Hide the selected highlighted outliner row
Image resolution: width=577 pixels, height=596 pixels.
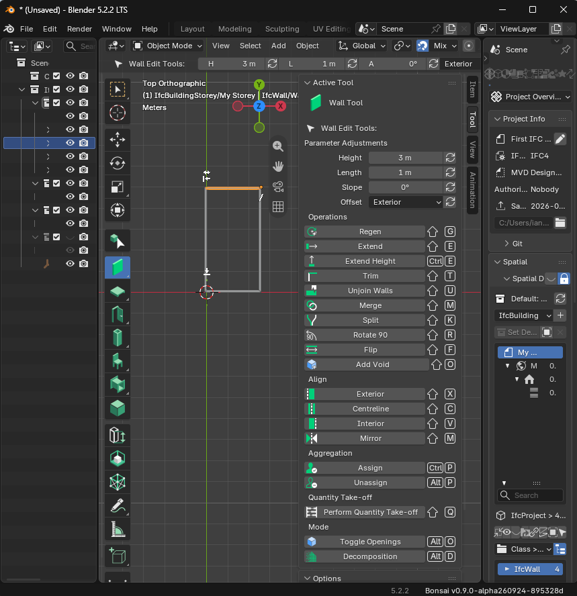(71, 143)
